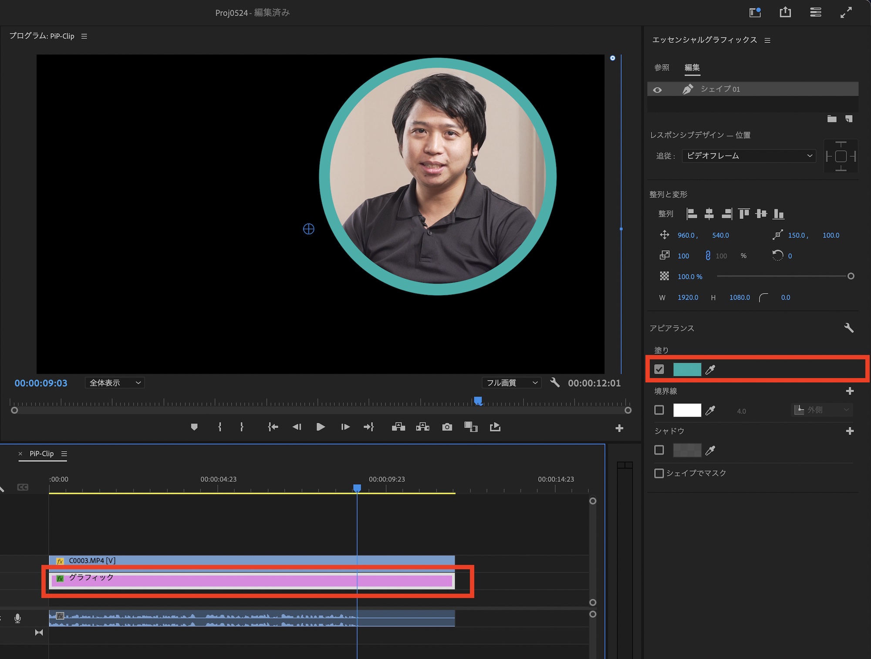
Task: Click the Add Marker icon
Action: pyautogui.click(x=194, y=427)
